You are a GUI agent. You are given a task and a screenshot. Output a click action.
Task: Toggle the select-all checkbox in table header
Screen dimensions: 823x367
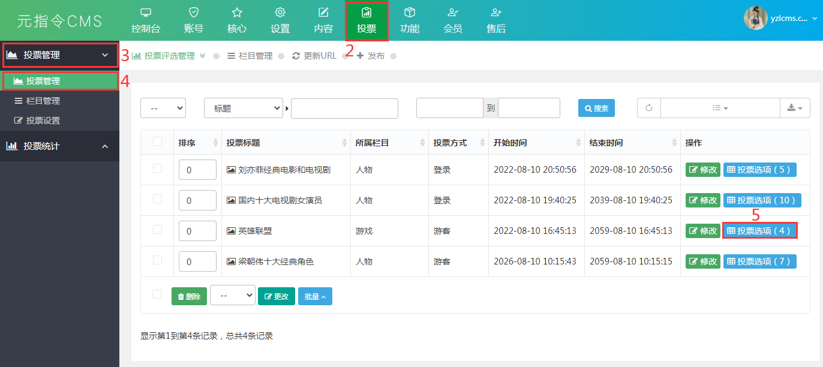157,142
